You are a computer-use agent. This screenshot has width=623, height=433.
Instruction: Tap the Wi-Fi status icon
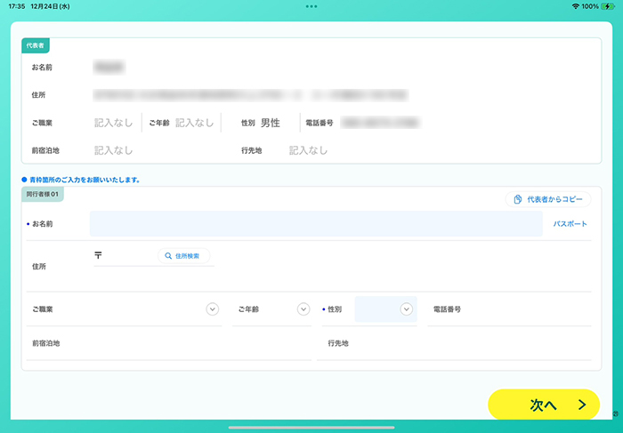pyautogui.click(x=575, y=6)
